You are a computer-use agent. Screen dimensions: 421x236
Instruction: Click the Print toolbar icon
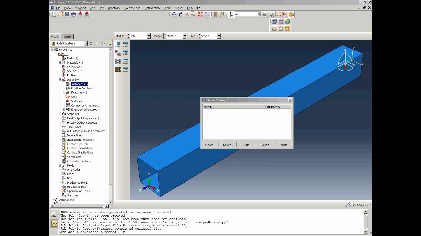[x=74, y=14]
